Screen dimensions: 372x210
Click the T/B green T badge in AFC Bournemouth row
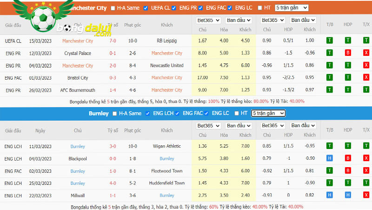pyautogui.click(x=329, y=89)
